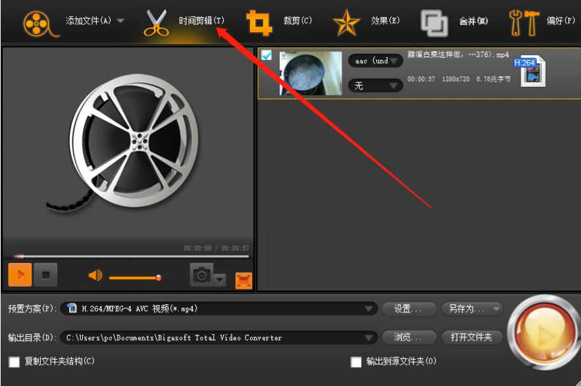This screenshot has width=581, height=386.
Task: Click the gray Merge icon
Action: point(434,23)
